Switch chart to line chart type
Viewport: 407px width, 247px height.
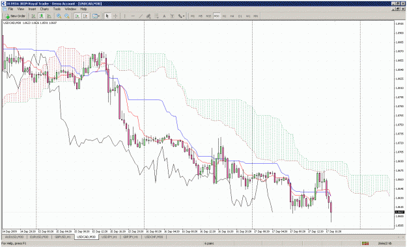(49, 16)
